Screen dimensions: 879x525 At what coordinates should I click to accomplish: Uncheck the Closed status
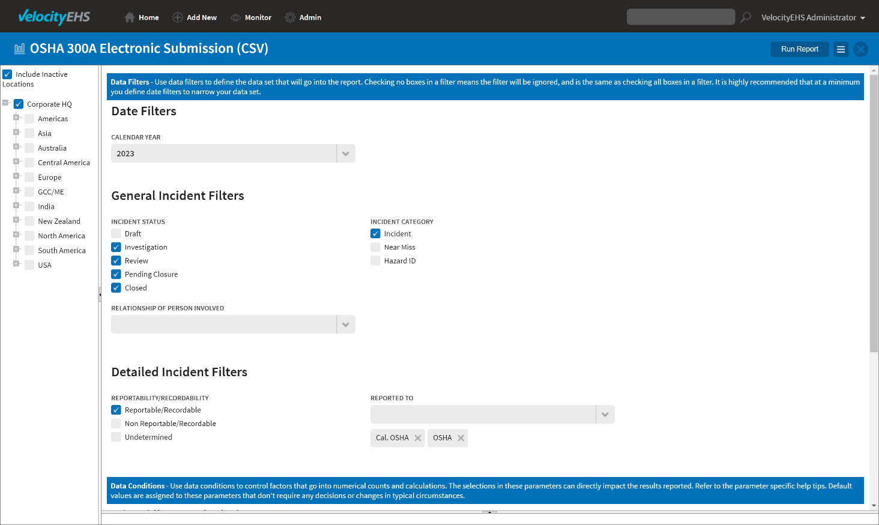[x=116, y=288]
